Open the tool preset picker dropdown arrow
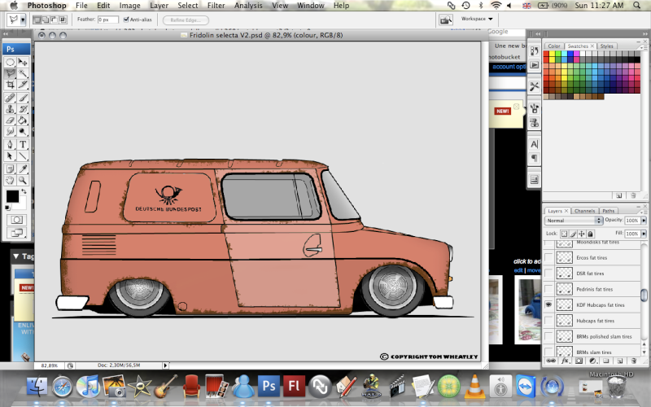651x407 pixels. point(23,20)
